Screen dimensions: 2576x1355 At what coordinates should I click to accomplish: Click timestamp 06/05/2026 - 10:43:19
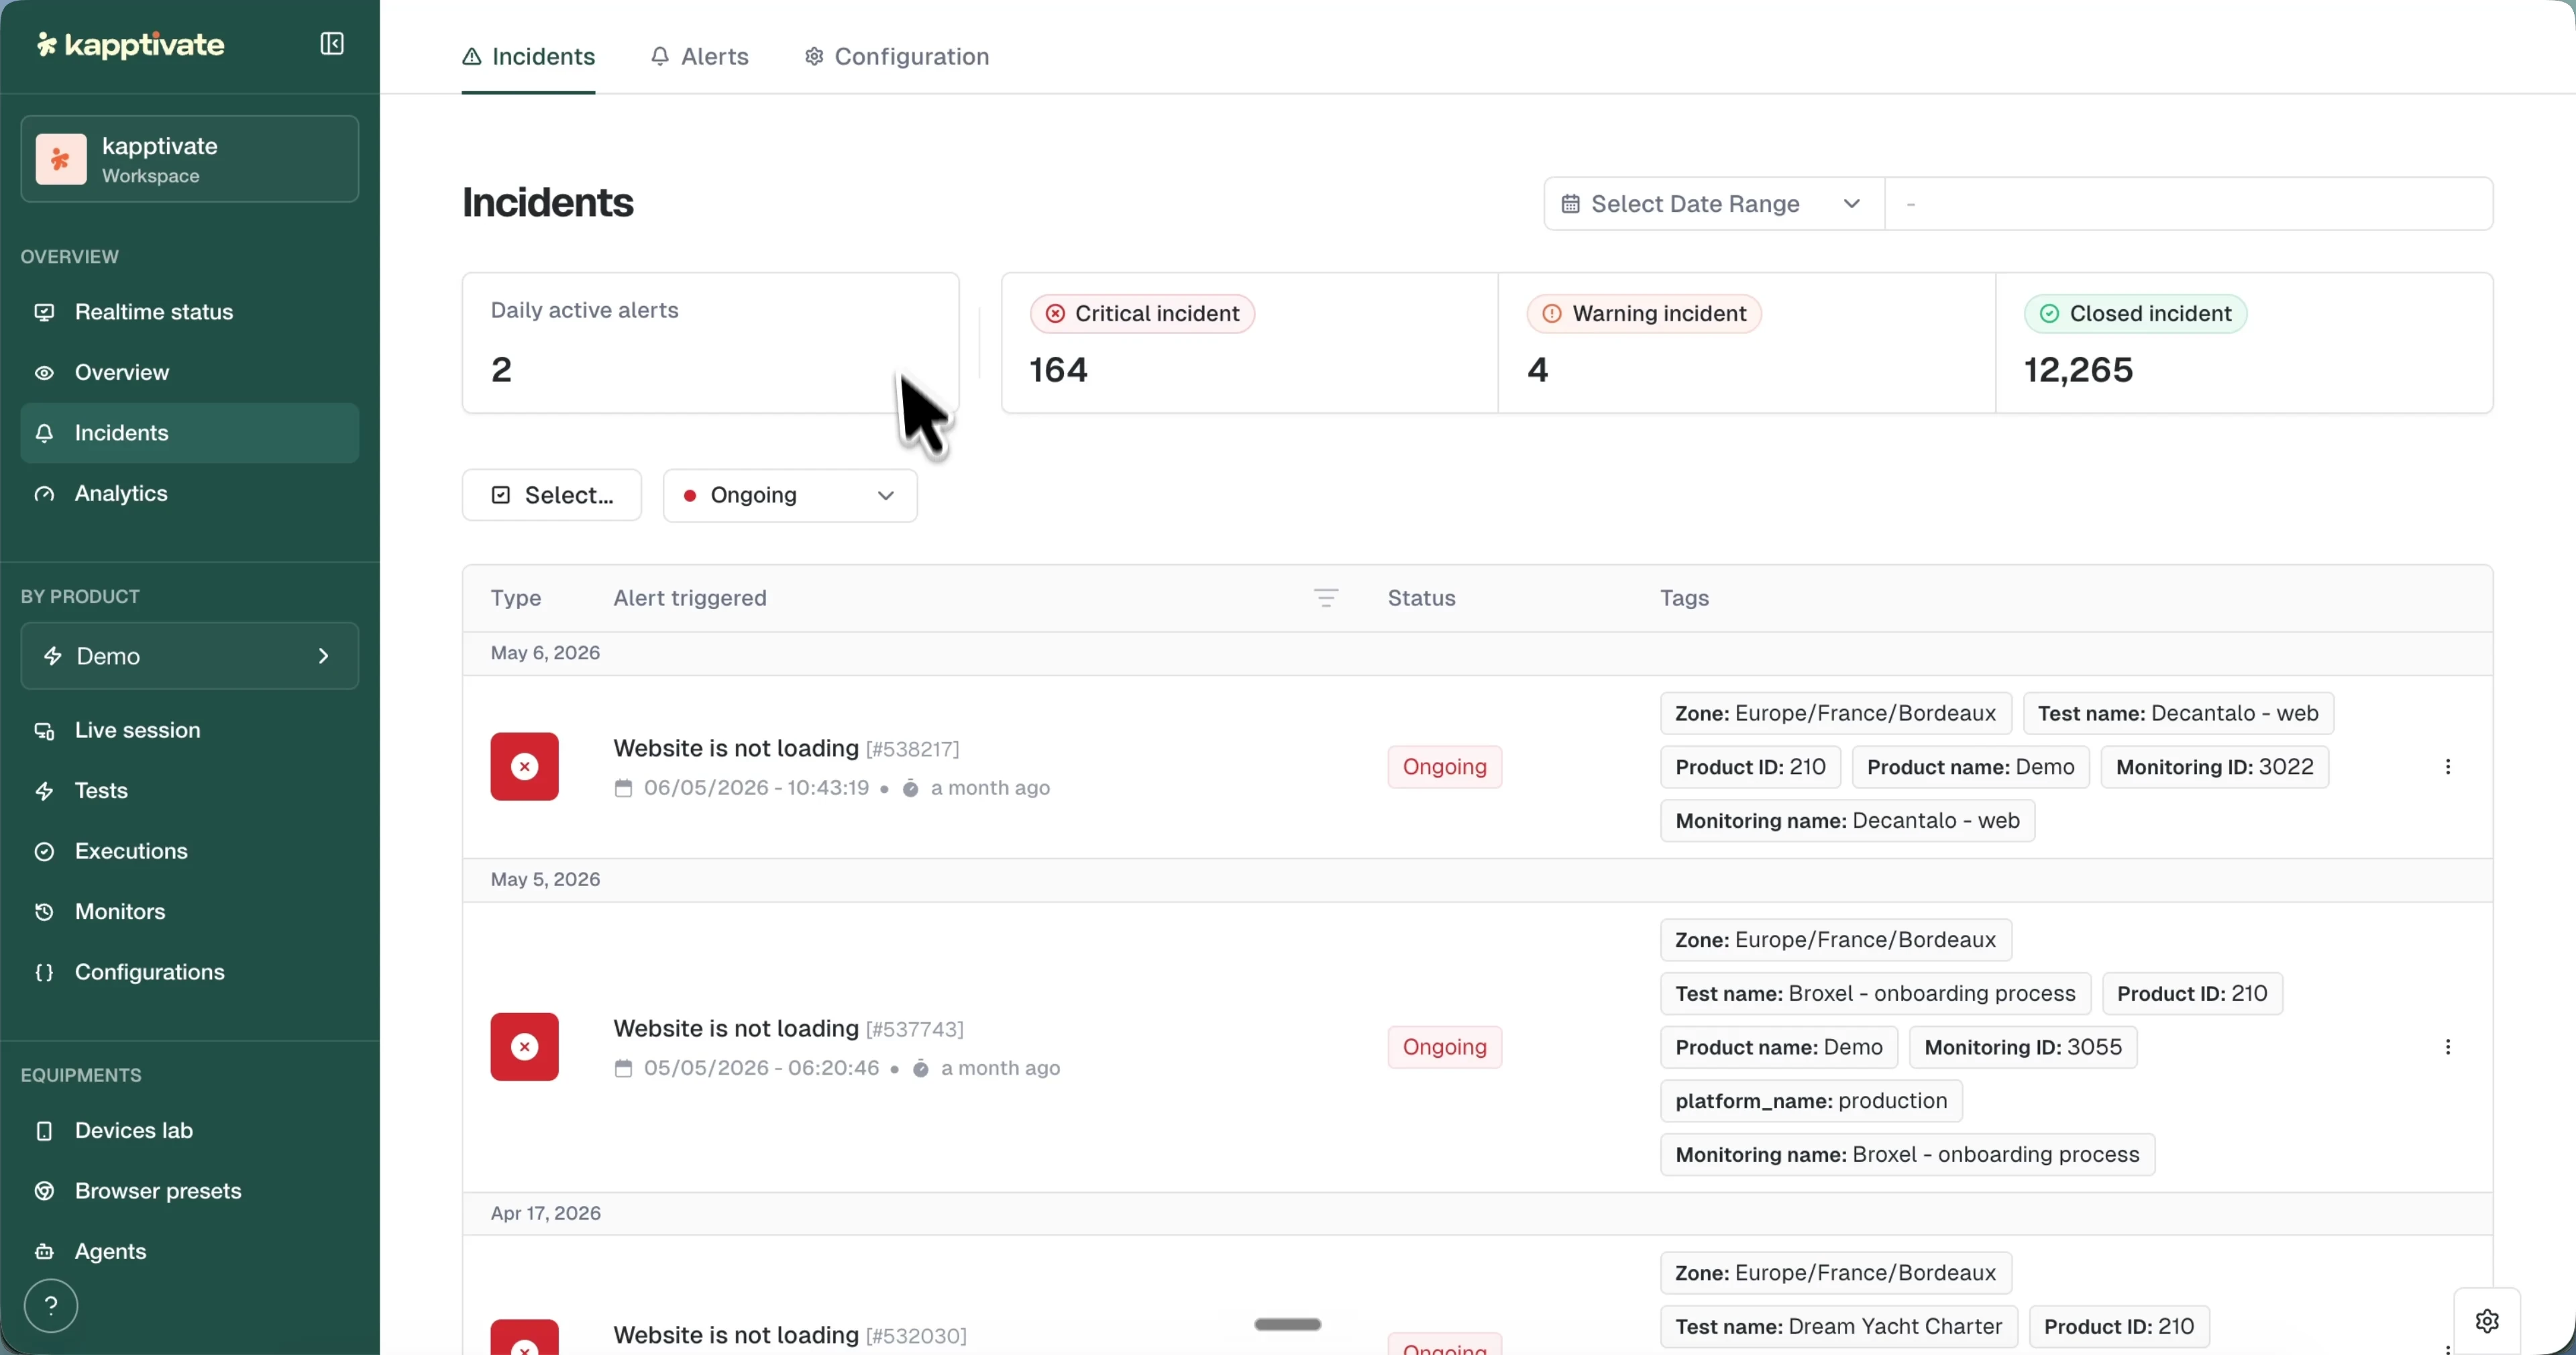[756, 788]
